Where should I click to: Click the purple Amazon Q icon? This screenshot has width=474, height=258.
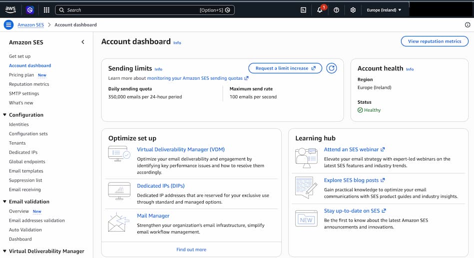click(30, 10)
